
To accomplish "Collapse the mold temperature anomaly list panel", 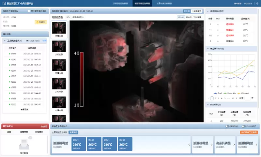I will [208, 11].
